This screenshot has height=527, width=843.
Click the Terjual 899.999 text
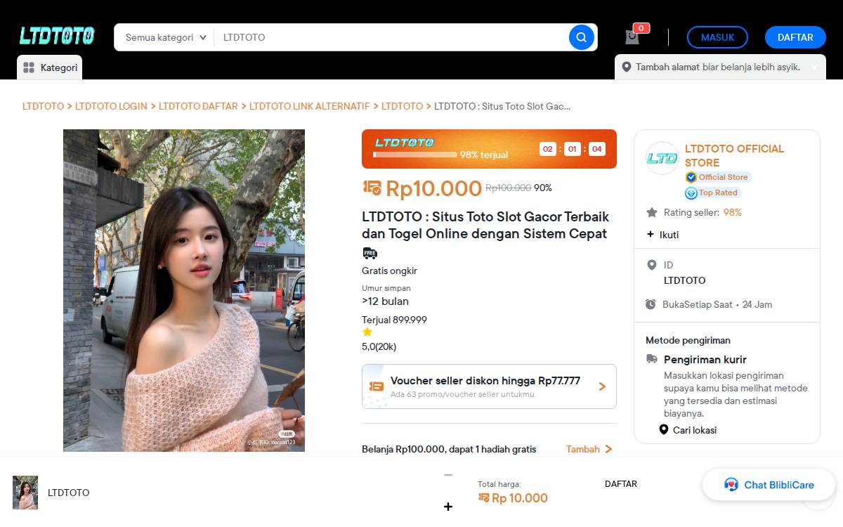394,320
